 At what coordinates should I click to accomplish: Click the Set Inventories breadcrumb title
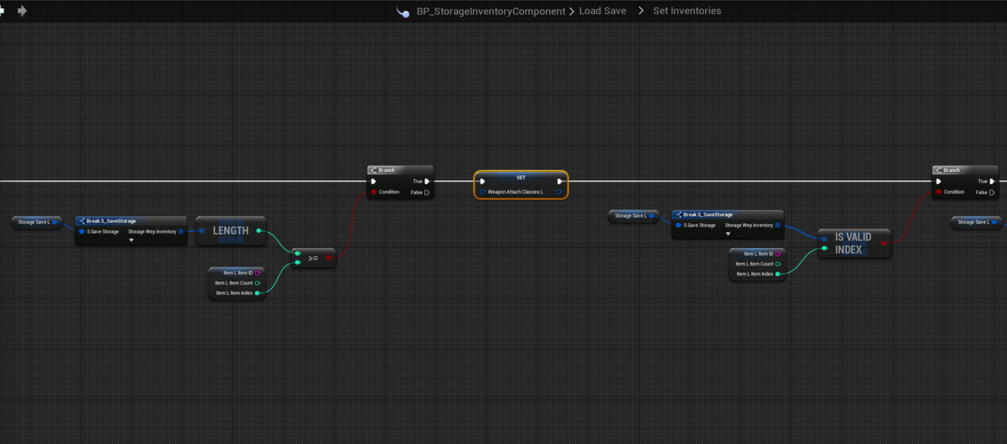tap(687, 11)
